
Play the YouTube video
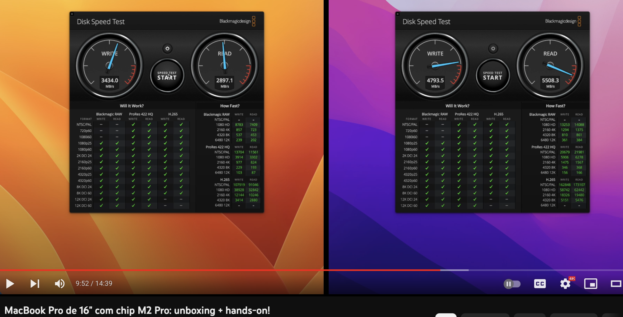(x=10, y=284)
